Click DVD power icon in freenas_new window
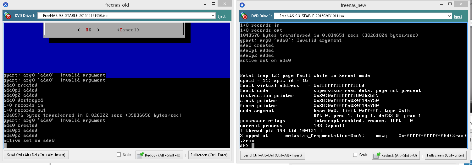 244,16
